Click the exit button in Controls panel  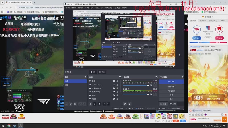[171, 99]
